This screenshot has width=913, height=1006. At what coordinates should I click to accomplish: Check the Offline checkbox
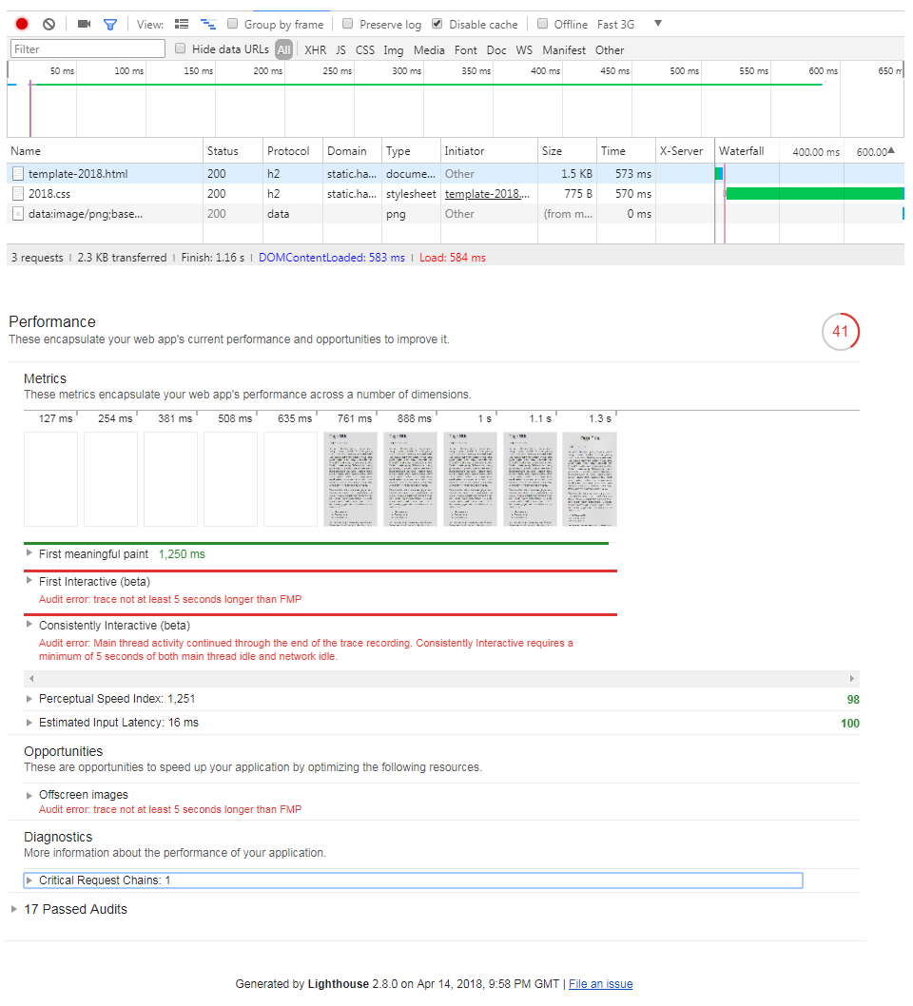[x=543, y=24]
